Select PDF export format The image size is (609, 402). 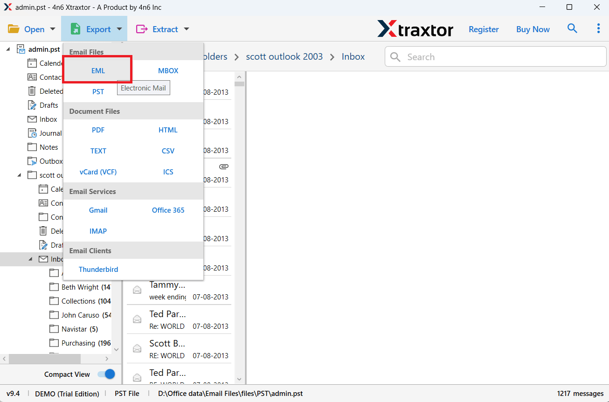coord(98,130)
